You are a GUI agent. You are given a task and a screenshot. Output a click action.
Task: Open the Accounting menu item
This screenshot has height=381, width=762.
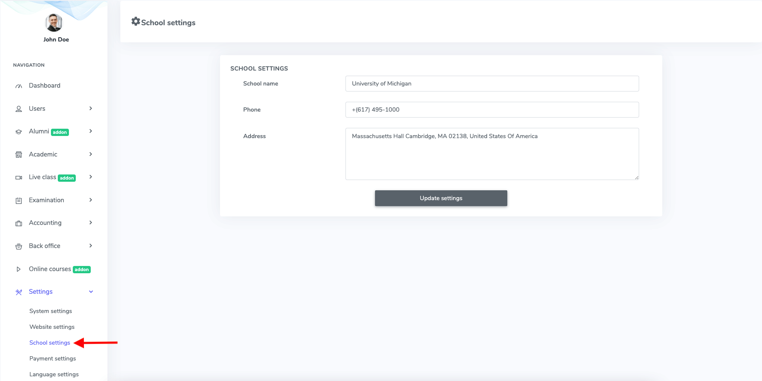click(x=45, y=223)
